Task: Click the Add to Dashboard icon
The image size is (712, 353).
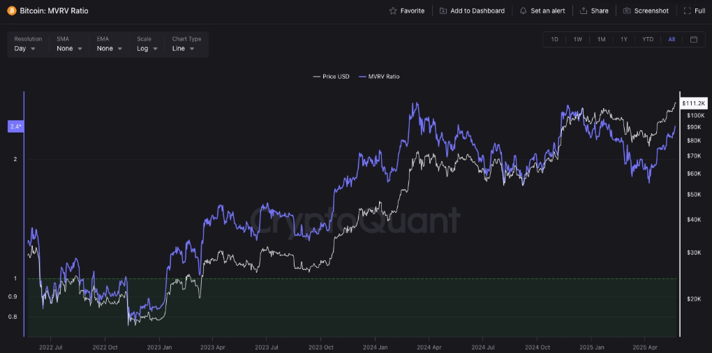Action: (x=443, y=11)
